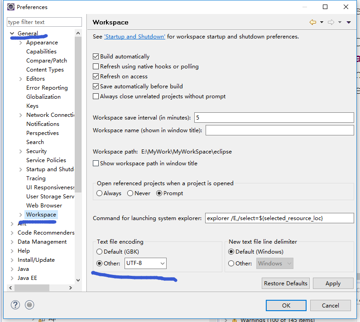Expand the Network Connections tree node

[21, 115]
